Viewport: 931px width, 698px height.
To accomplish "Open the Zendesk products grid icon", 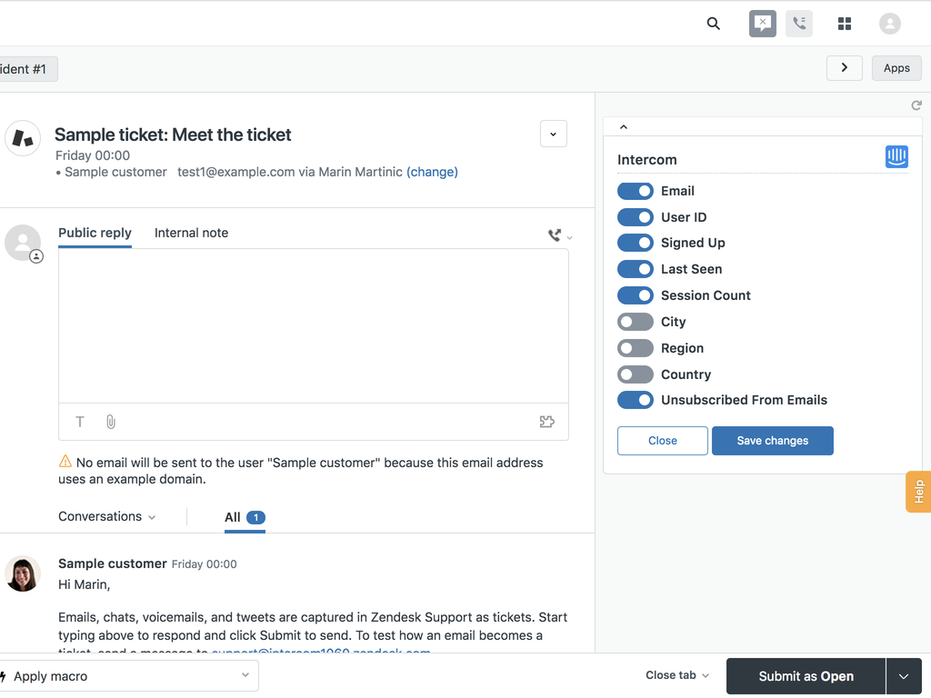I will pos(845,24).
